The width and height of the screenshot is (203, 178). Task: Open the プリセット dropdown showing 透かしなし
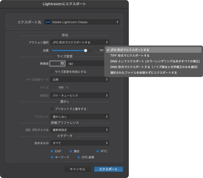coord(80,117)
